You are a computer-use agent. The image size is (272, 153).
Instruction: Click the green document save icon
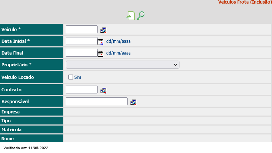130,16
